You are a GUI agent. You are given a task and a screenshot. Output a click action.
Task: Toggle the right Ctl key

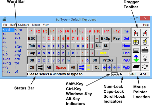coord(97,68)
